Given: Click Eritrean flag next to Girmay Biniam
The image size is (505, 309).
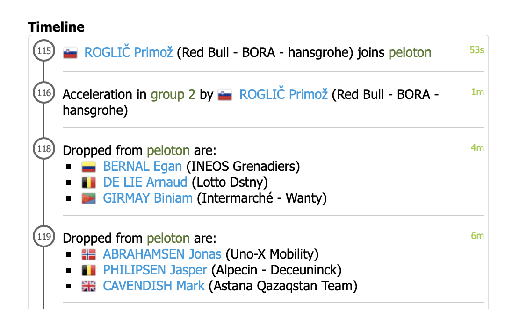Looking at the screenshot, I should click(89, 198).
